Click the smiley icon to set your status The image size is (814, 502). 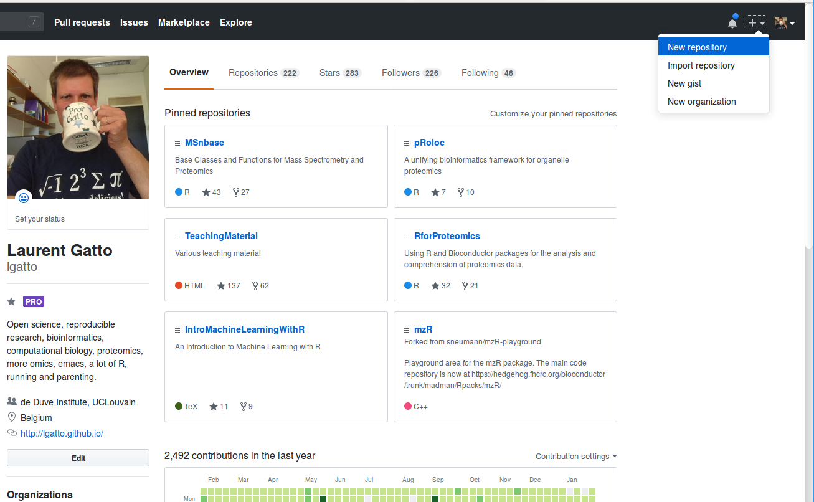pos(24,197)
